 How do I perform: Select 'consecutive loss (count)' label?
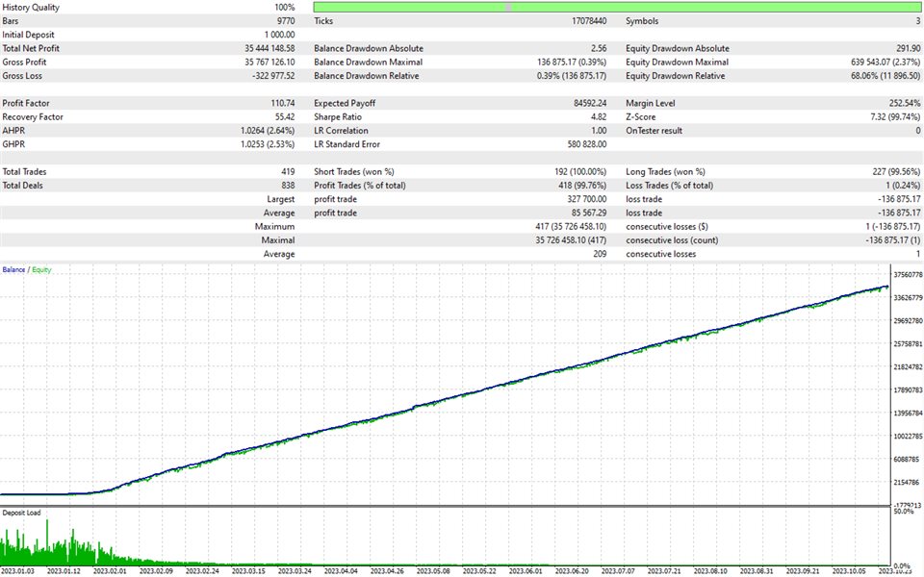pyautogui.click(x=672, y=239)
